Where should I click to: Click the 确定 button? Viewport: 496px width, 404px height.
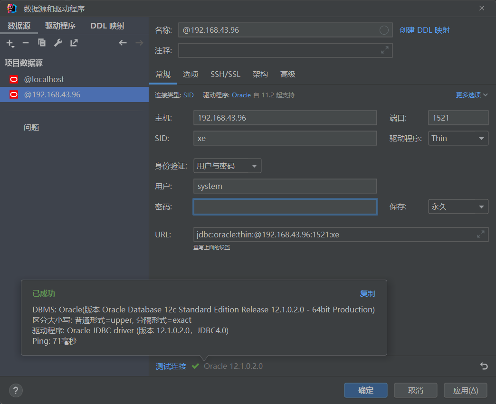pos(365,390)
